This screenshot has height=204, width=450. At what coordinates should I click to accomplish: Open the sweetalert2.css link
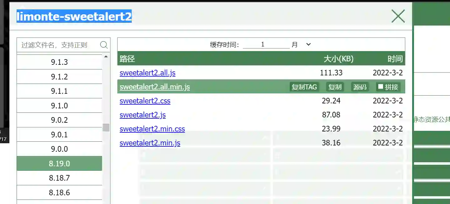coord(145,101)
